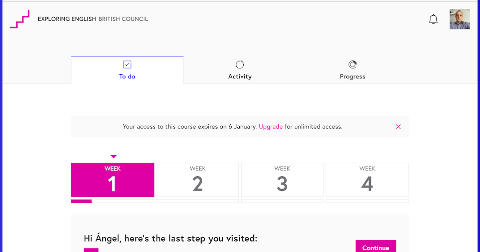Switch to the Activity tab label
Image resolution: width=480 pixels, height=252 pixels.
click(x=240, y=76)
